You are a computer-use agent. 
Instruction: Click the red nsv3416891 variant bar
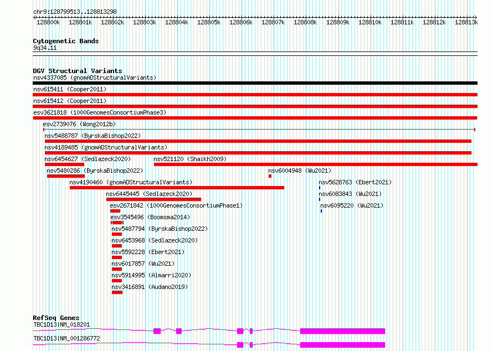117,292
